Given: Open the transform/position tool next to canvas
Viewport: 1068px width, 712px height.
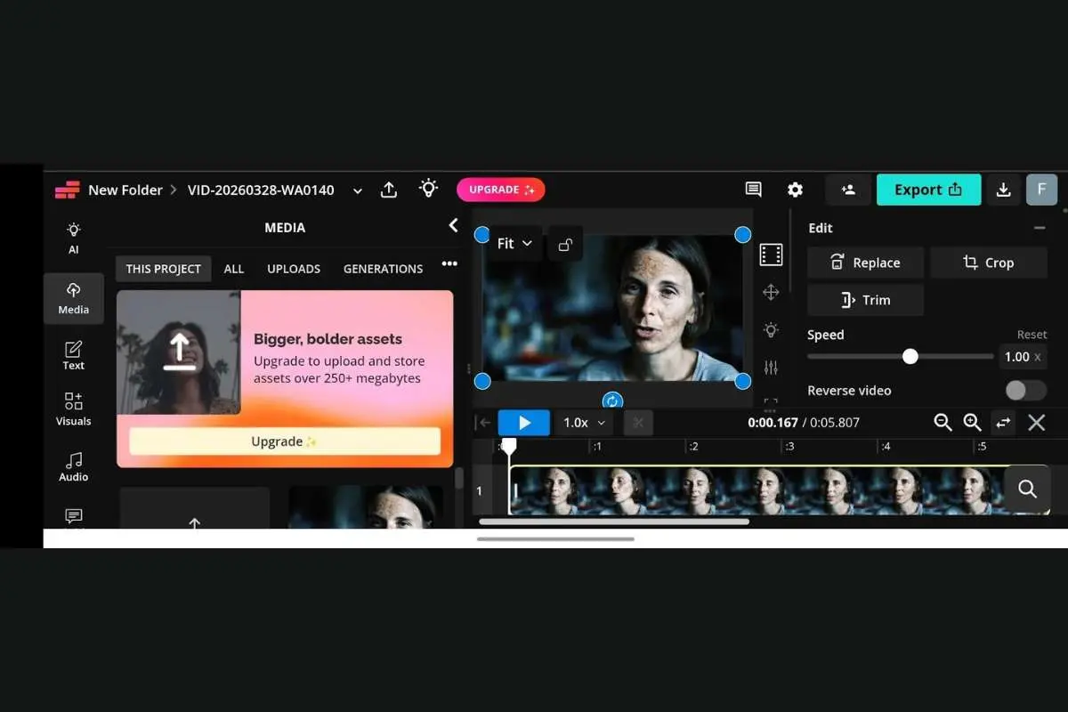Looking at the screenshot, I should [x=771, y=292].
